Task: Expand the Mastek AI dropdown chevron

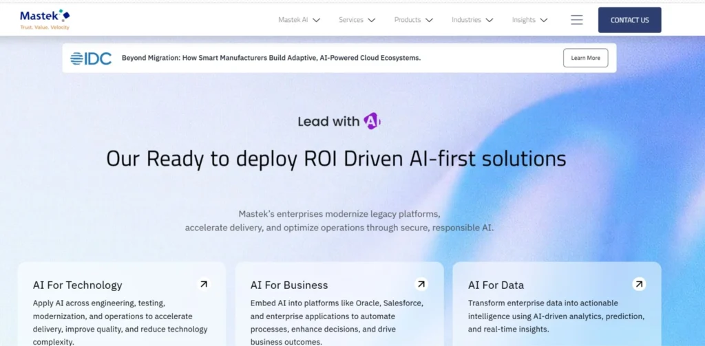Action: pos(317,20)
